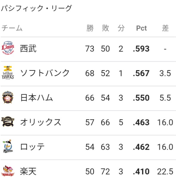The width and height of the screenshot is (176, 184).
Task: Open the 楽天 team name
Action: coord(28,171)
